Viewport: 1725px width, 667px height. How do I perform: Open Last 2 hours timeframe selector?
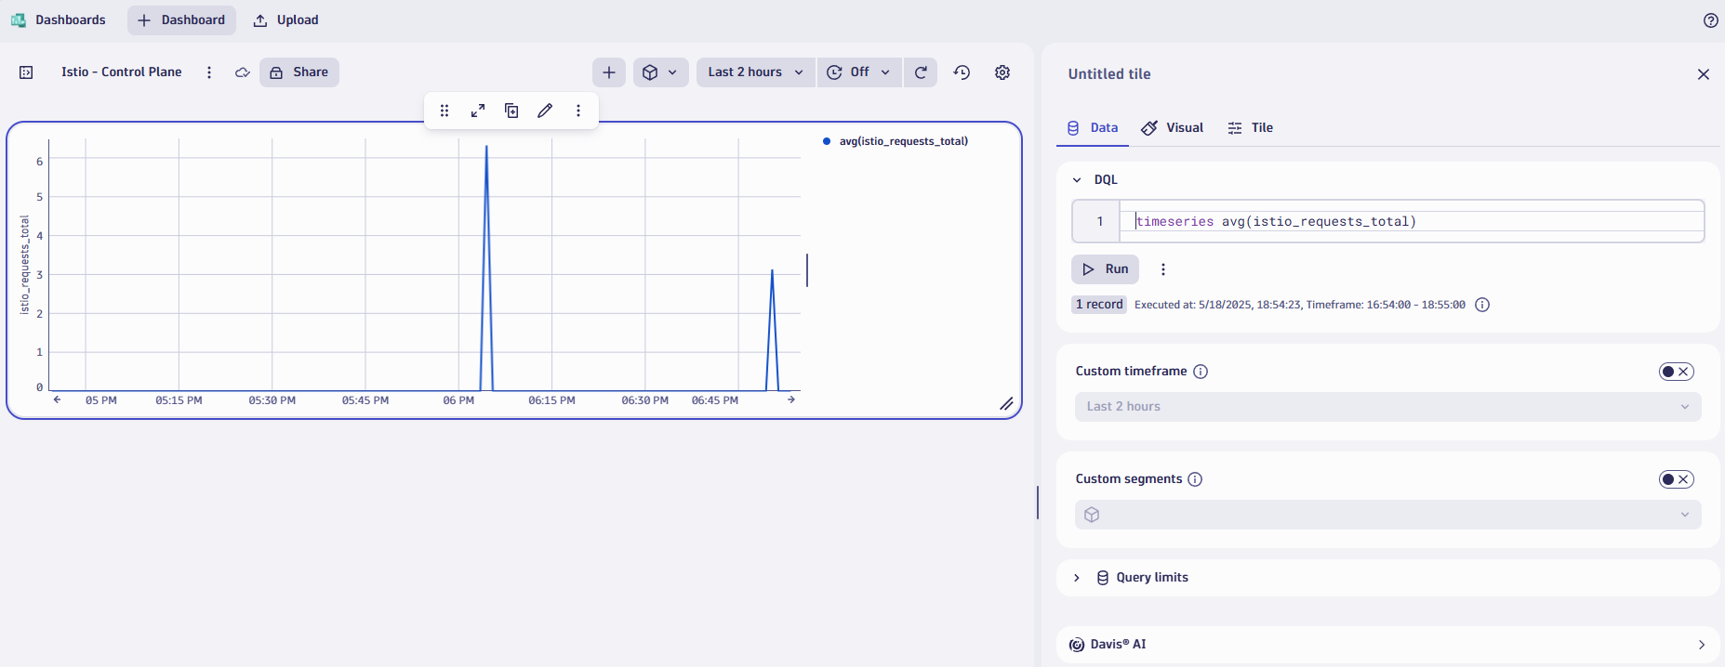pyautogui.click(x=755, y=72)
